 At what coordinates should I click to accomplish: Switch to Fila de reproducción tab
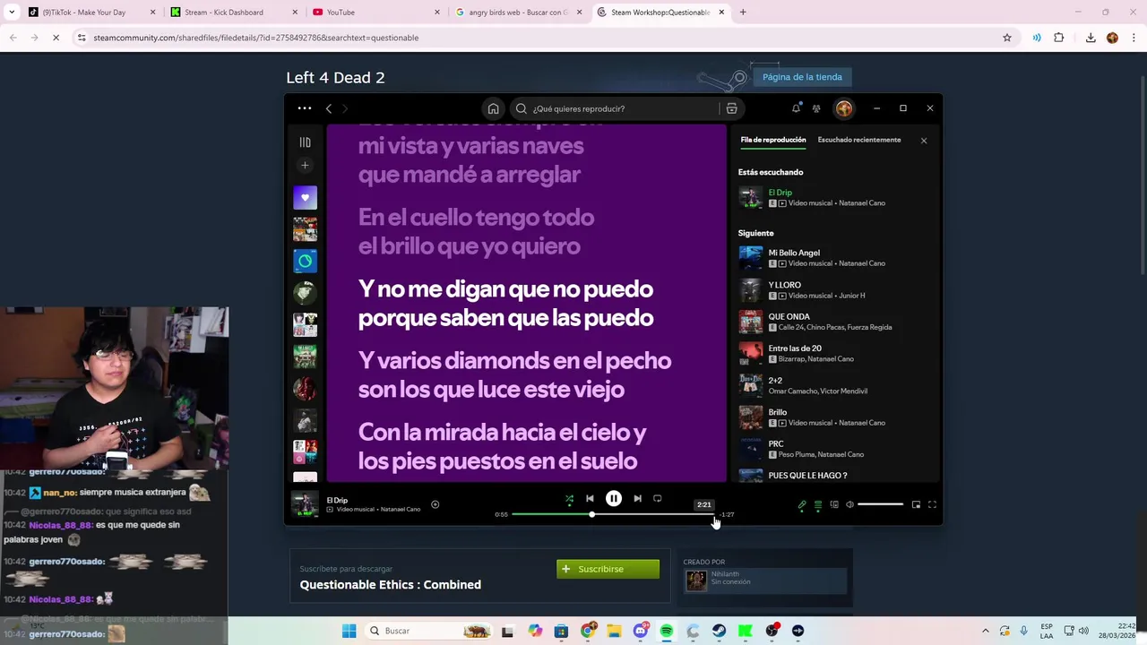tap(773, 140)
